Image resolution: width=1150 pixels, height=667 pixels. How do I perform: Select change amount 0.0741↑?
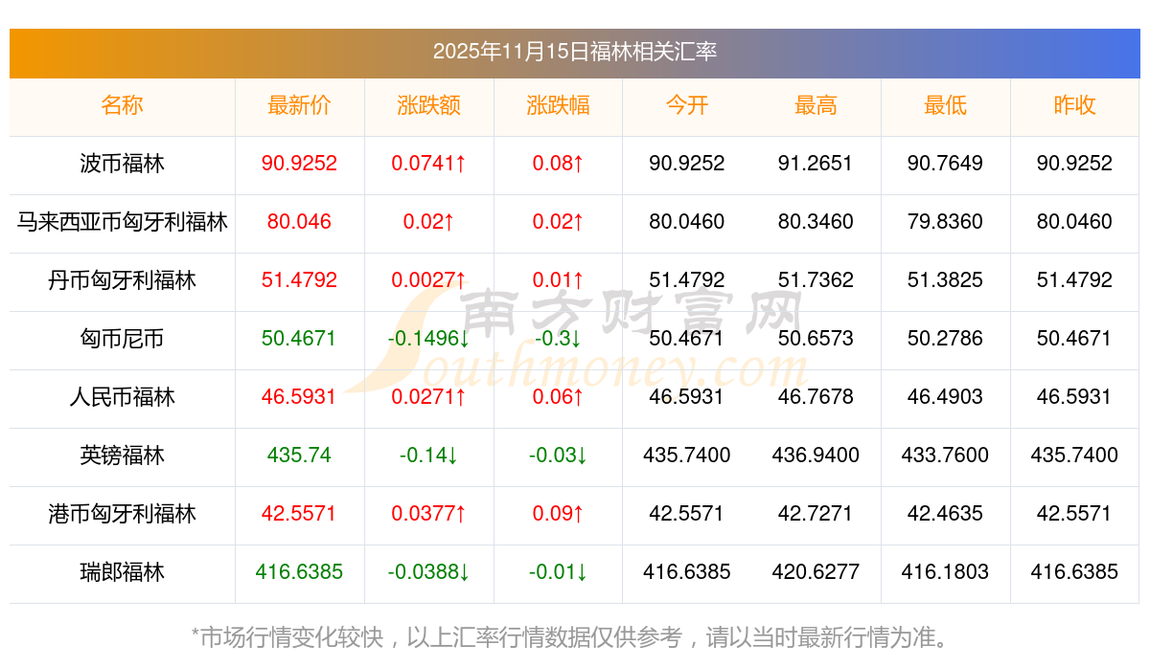coord(428,164)
